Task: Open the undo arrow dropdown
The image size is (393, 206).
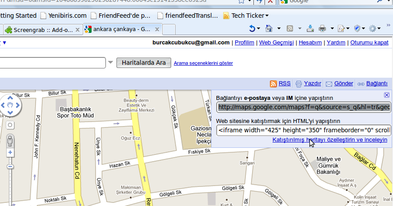Action: (259, 28)
